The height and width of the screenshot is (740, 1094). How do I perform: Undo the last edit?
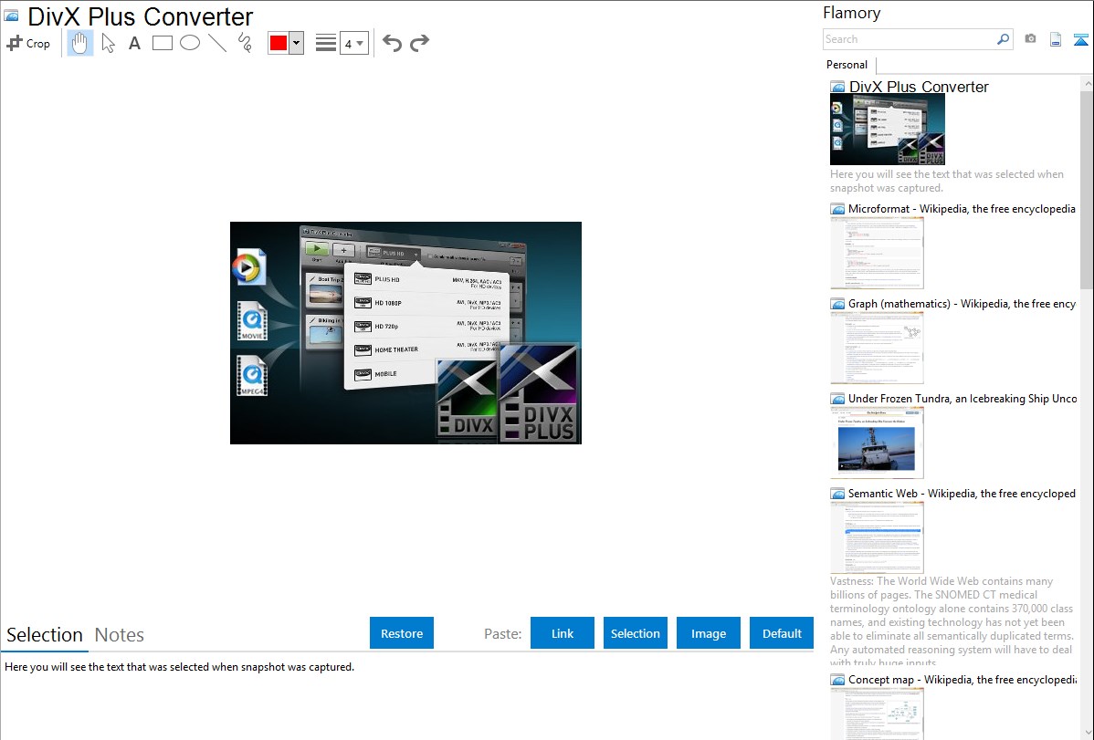pos(392,43)
